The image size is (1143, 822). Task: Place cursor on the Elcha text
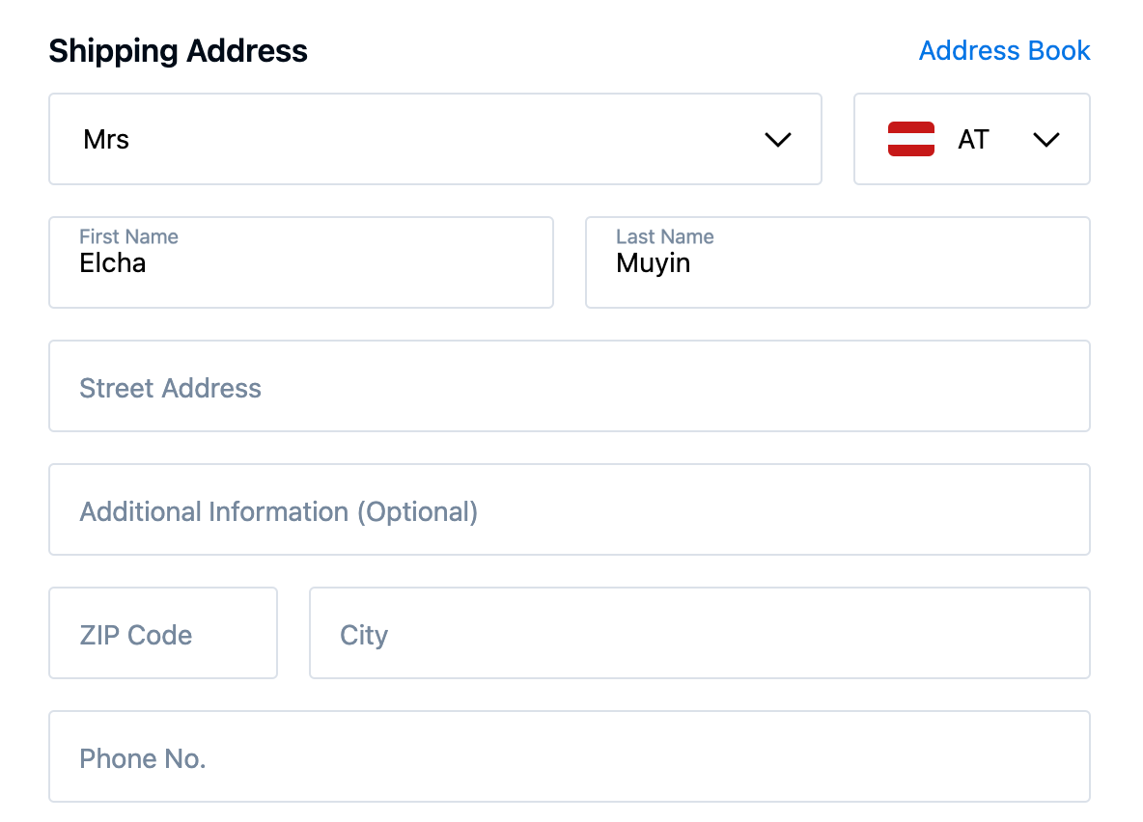point(112,263)
